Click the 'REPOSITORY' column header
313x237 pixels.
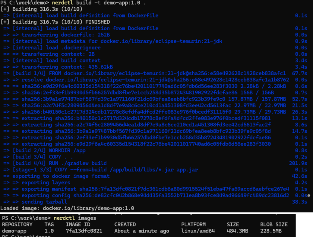pos(17,224)
